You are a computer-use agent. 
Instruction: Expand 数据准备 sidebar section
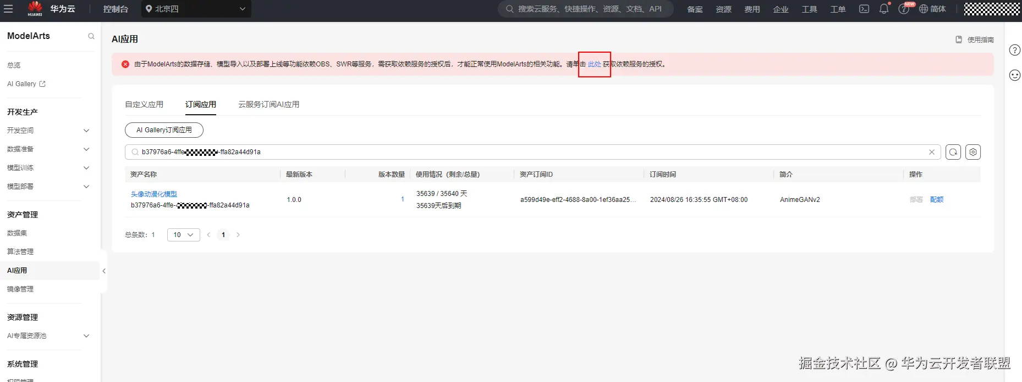(48, 149)
